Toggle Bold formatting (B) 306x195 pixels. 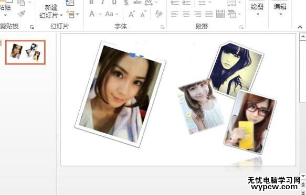pyautogui.click(x=91, y=2)
